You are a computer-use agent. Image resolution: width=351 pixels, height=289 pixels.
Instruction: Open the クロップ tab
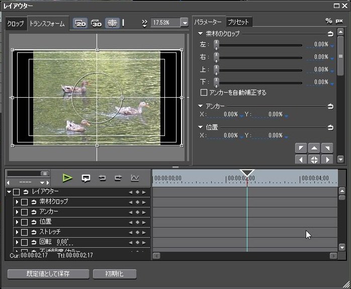[x=15, y=24]
